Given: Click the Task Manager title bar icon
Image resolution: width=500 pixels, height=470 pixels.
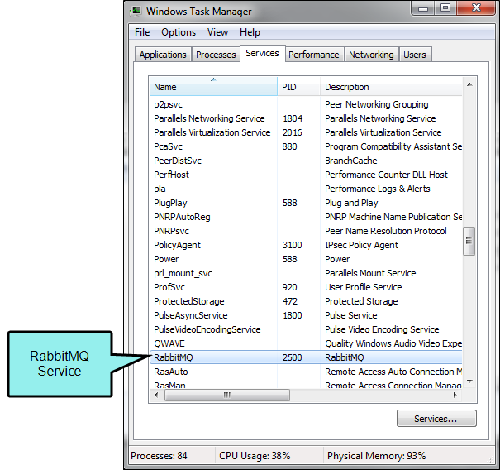Looking at the screenshot, I should click(136, 12).
